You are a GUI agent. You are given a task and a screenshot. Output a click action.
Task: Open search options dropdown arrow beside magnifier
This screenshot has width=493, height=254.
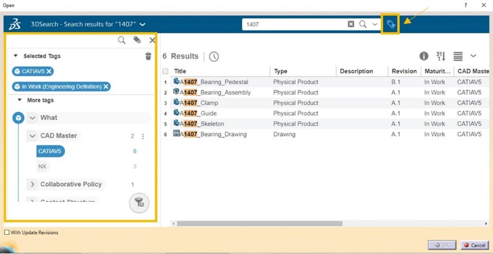(375, 24)
